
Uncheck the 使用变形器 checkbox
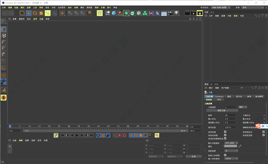(264, 135)
